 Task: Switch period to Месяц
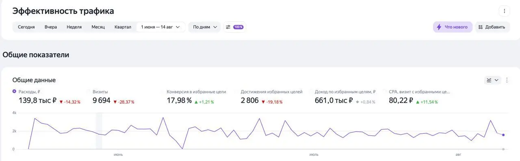click(98, 27)
